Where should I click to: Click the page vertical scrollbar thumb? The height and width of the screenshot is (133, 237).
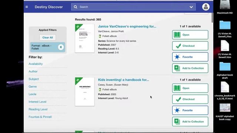212,18
